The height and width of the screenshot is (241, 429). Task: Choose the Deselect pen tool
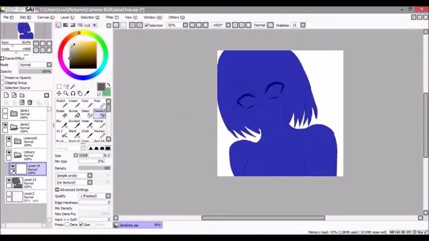click(x=99, y=114)
